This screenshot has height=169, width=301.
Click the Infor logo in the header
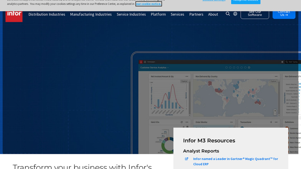(x=14, y=14)
